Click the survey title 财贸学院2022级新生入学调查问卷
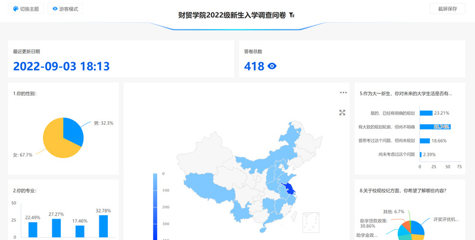 tap(233, 15)
